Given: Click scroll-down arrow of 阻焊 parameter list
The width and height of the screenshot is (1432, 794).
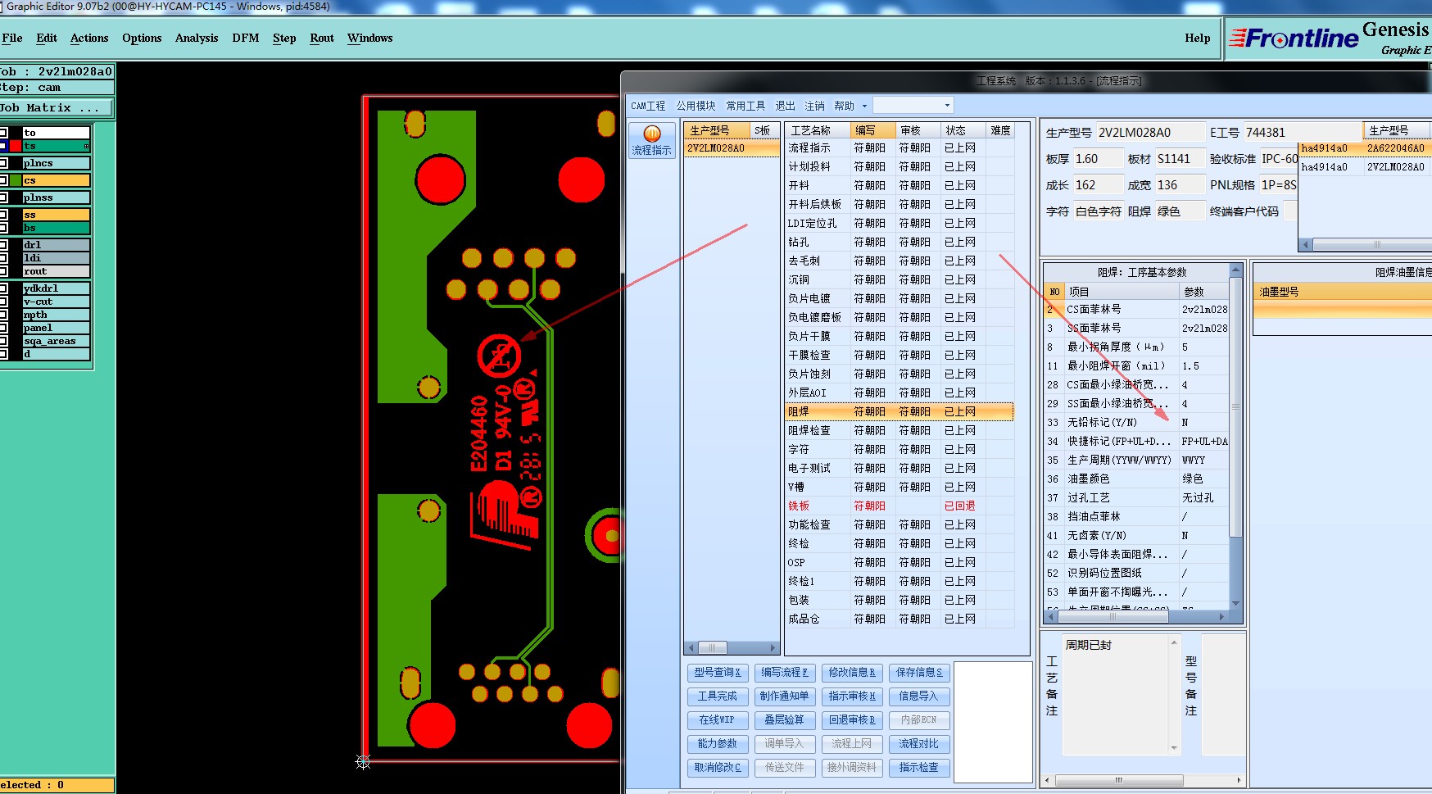Looking at the screenshot, I should 1236,604.
